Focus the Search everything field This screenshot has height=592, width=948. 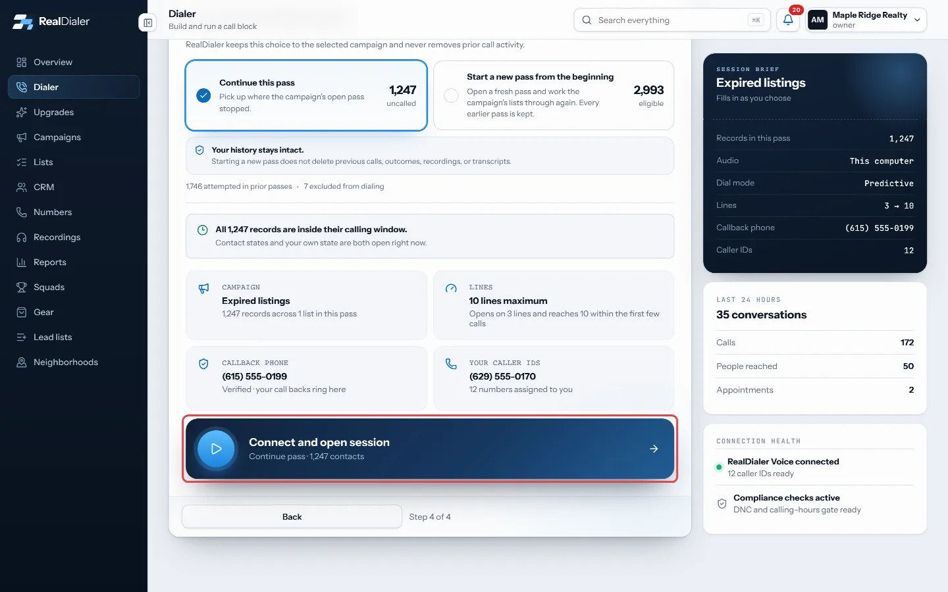click(671, 20)
